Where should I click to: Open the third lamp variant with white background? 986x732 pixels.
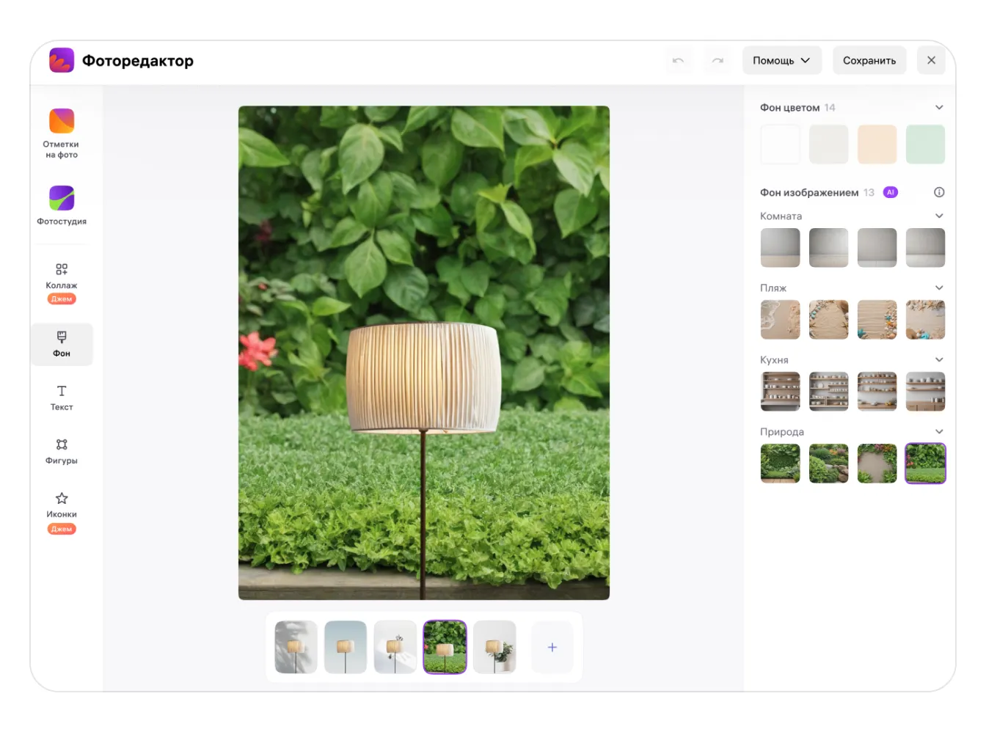click(x=395, y=647)
